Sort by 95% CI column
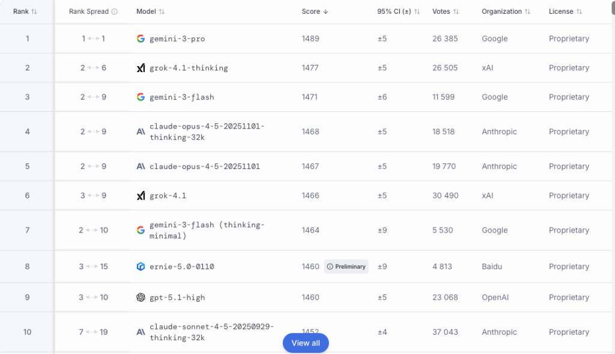The width and height of the screenshot is (615, 354). pyautogui.click(x=398, y=11)
